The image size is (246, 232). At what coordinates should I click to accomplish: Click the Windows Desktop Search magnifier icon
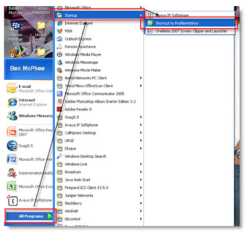pos(60,157)
